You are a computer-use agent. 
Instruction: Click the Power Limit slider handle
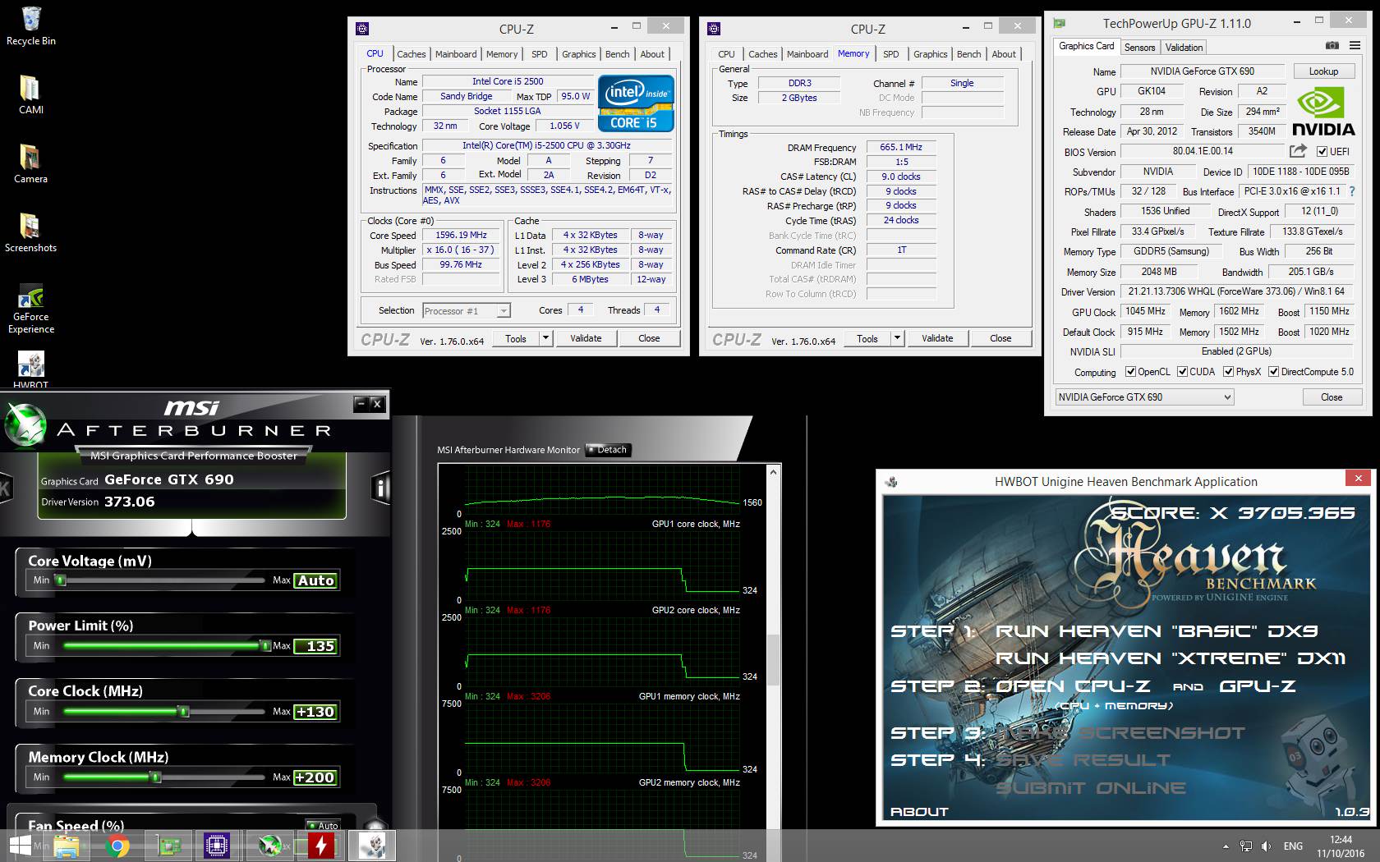(265, 646)
